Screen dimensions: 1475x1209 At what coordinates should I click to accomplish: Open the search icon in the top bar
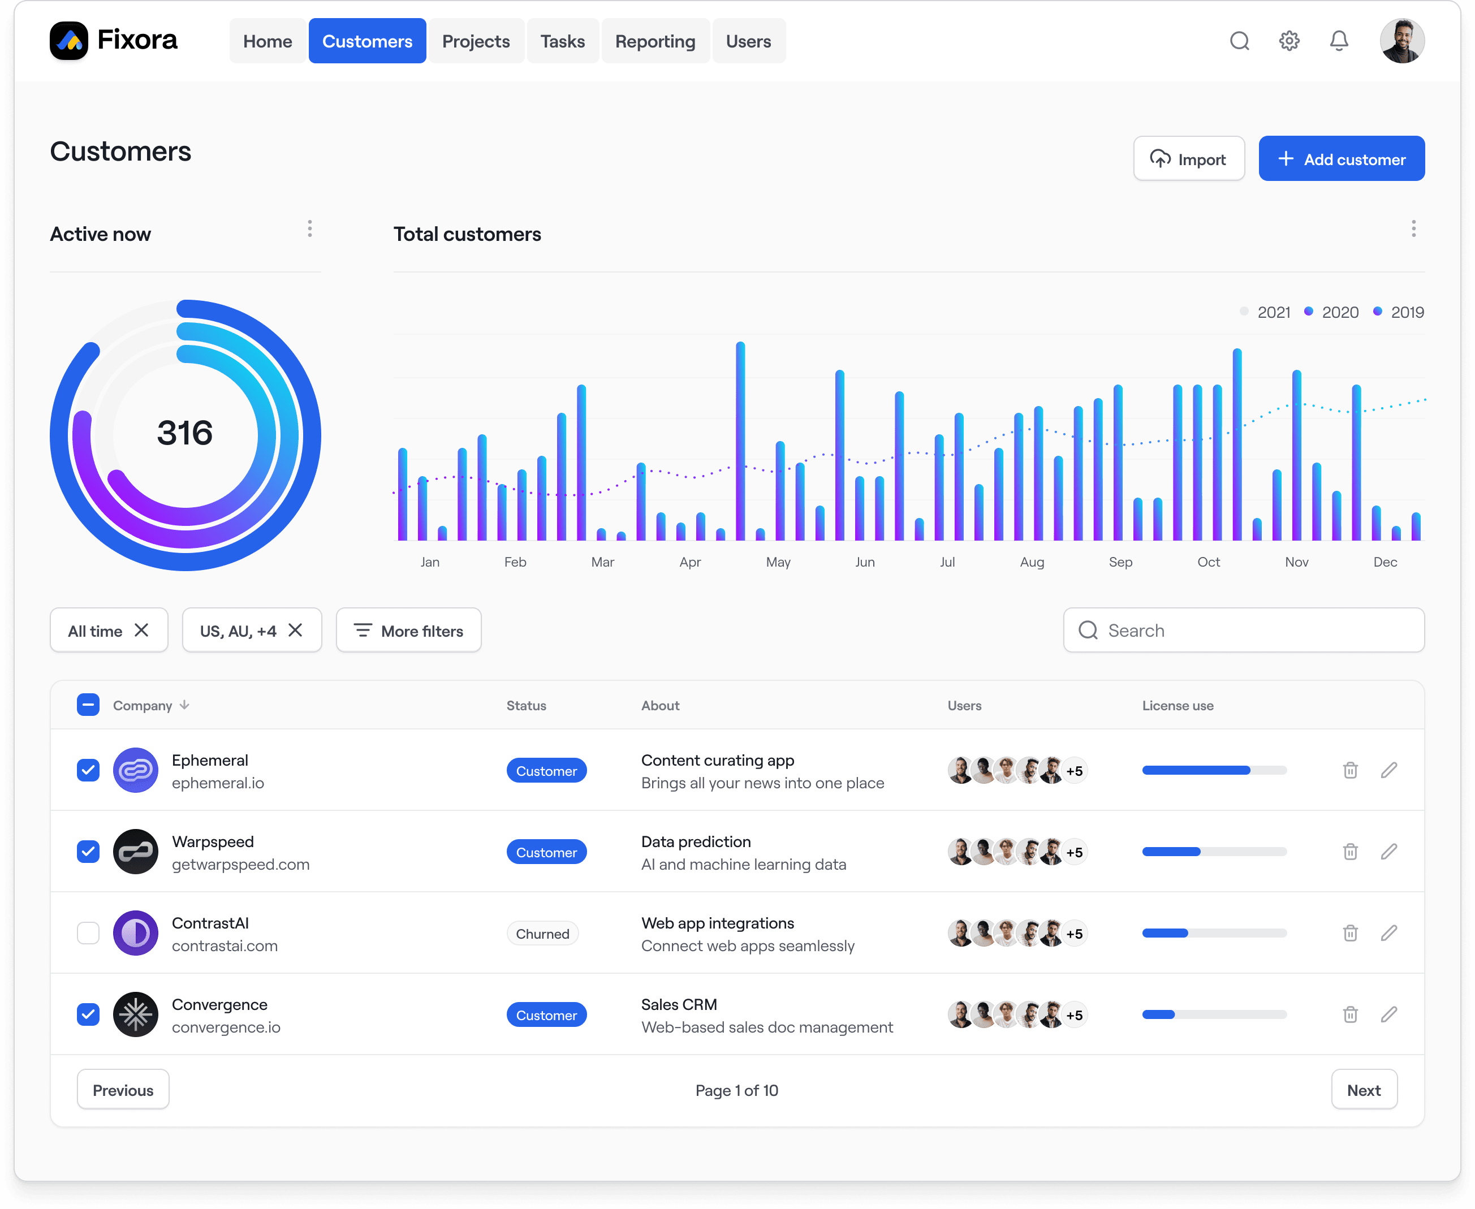(1240, 40)
